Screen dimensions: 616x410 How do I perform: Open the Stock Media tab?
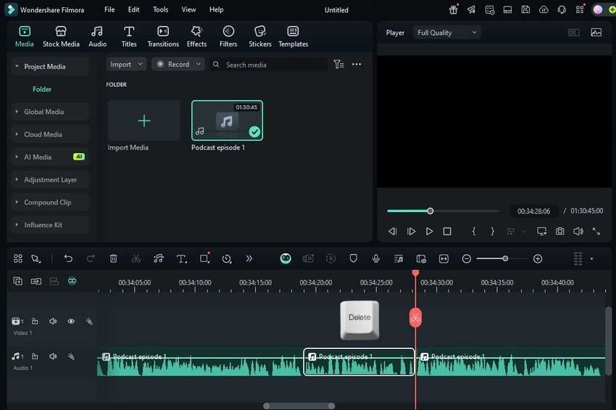click(61, 36)
